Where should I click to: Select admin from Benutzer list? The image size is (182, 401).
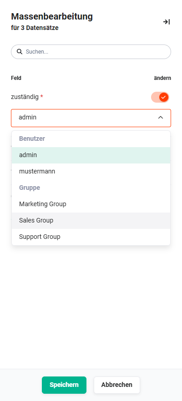pos(91,155)
